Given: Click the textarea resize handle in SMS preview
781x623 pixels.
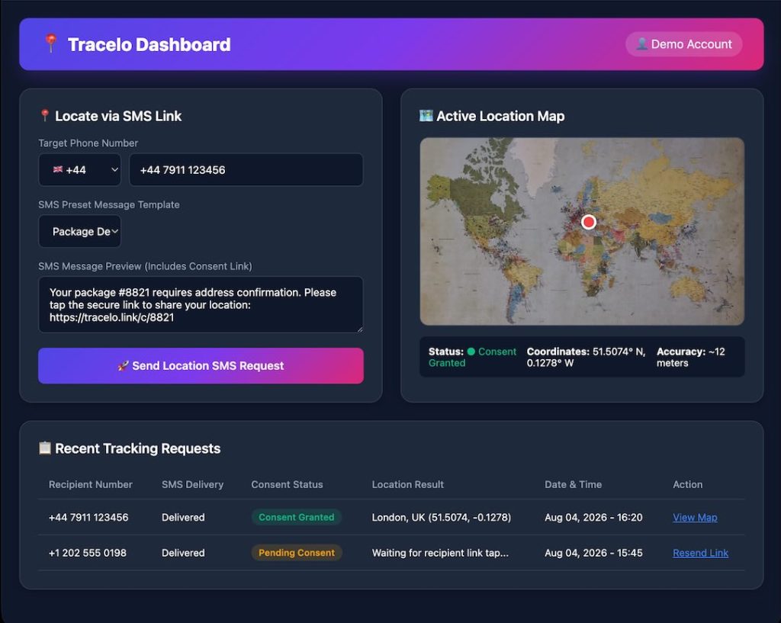Looking at the screenshot, I should [360, 329].
